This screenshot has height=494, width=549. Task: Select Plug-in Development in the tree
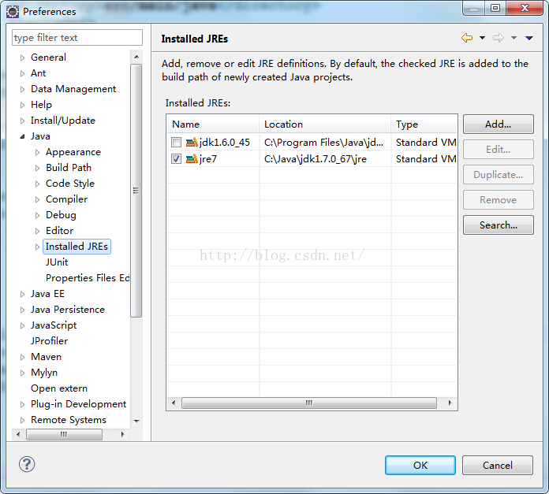click(x=78, y=404)
